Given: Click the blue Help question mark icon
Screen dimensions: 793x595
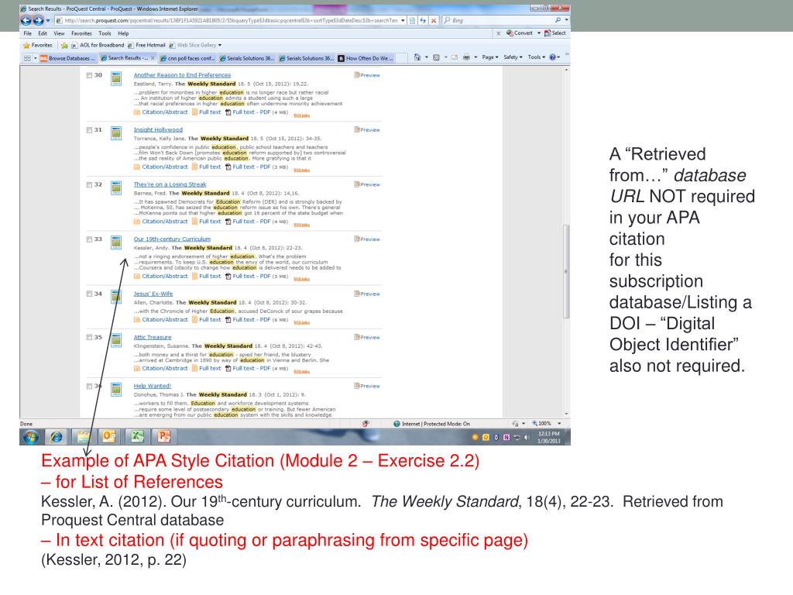Looking at the screenshot, I should coord(553,57).
